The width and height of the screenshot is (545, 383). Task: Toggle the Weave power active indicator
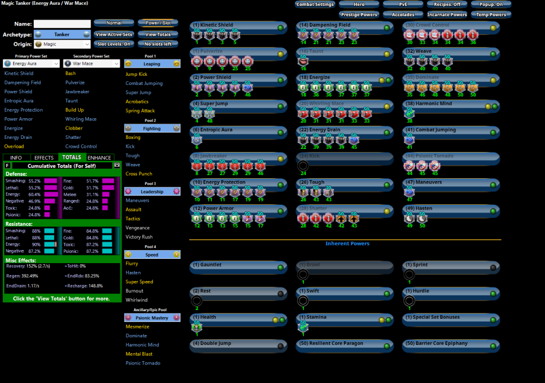493,54
